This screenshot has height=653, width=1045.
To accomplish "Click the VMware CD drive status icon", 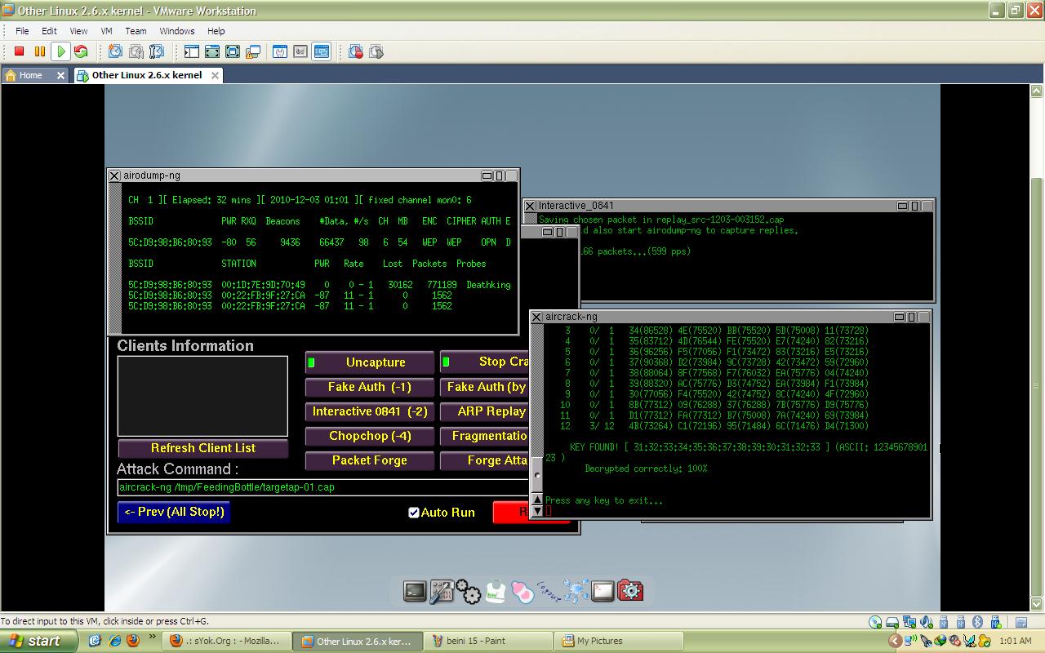I will click(x=875, y=623).
